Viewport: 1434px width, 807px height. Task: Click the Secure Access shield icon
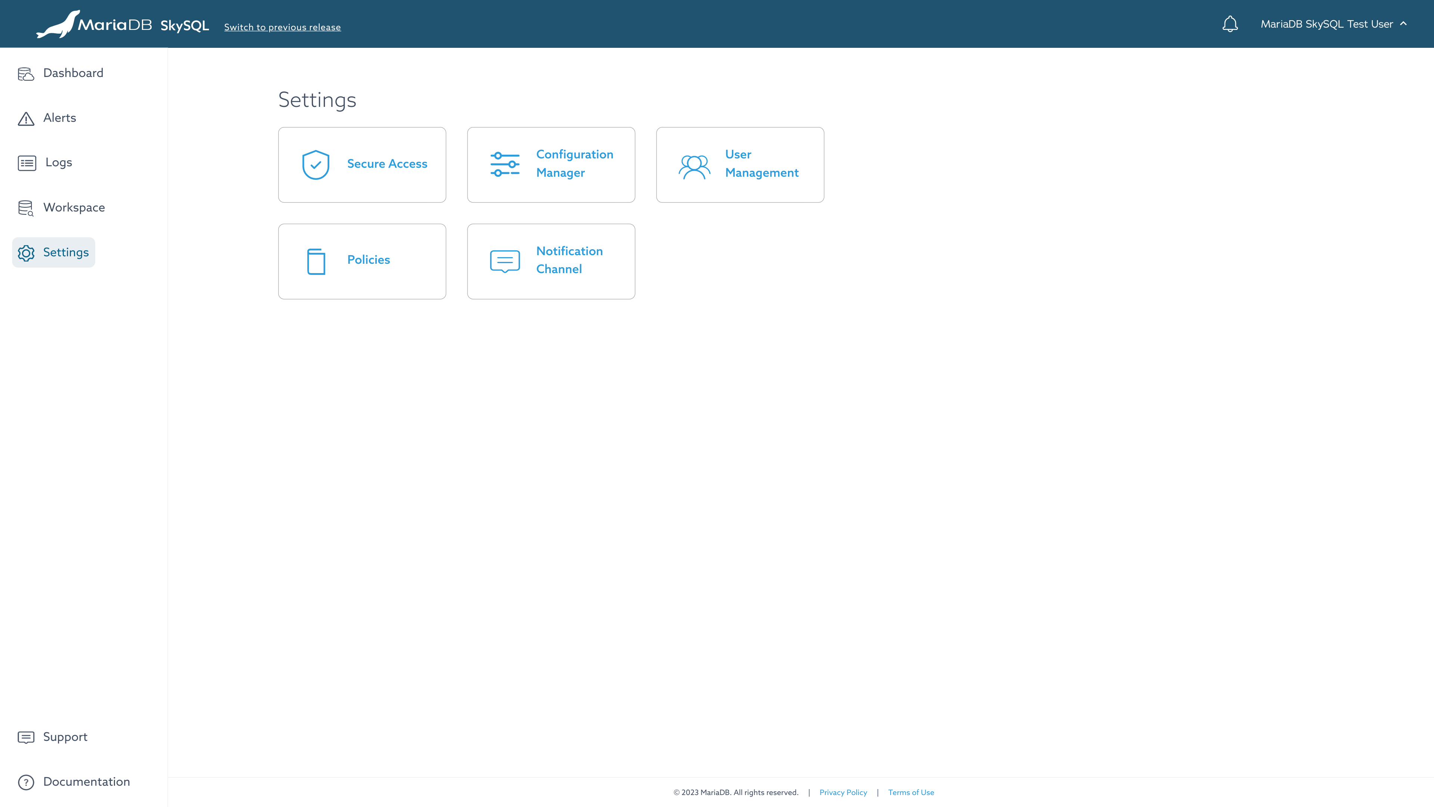coord(316,165)
